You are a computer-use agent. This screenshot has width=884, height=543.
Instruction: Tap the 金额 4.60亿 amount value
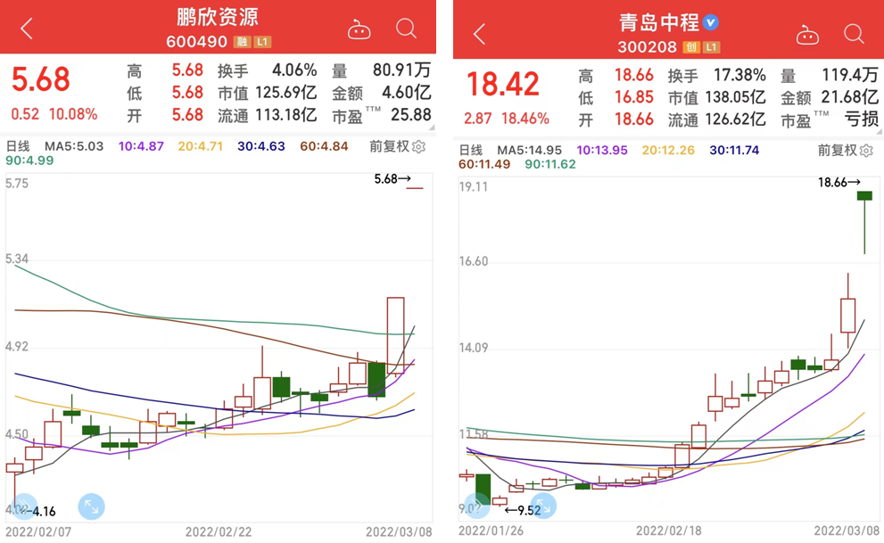407,93
